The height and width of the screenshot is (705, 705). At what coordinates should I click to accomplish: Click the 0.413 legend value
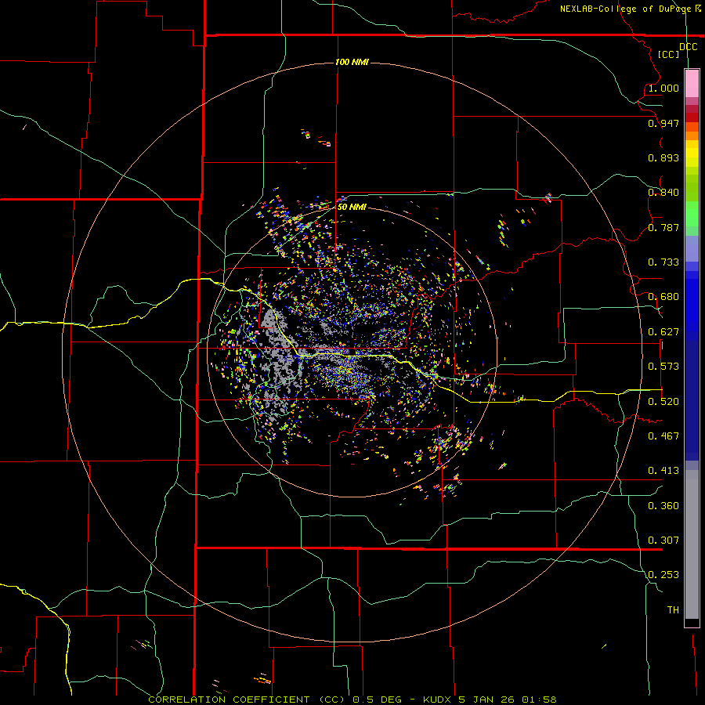(x=663, y=471)
